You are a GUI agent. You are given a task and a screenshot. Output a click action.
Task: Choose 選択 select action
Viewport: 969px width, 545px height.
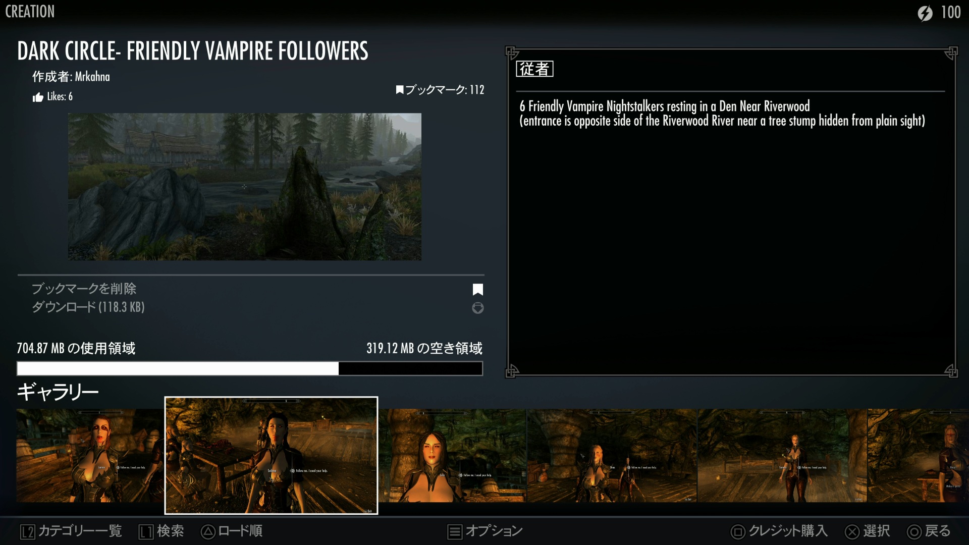click(877, 531)
